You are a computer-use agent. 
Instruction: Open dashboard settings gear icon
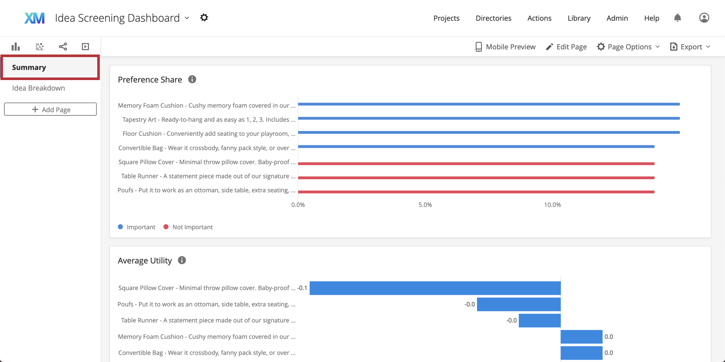point(204,17)
